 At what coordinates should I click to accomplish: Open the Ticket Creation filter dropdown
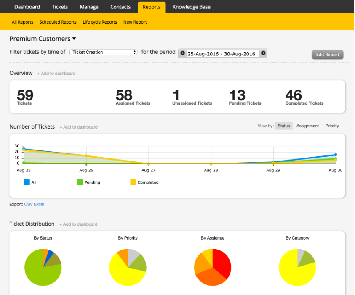pyautogui.click(x=104, y=53)
